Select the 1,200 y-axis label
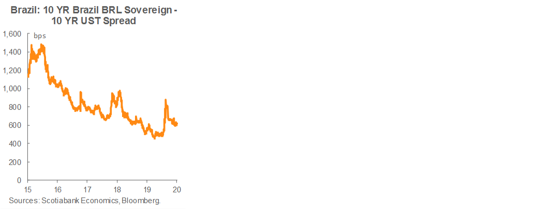Screen dimensions: 555x213 [12, 71]
